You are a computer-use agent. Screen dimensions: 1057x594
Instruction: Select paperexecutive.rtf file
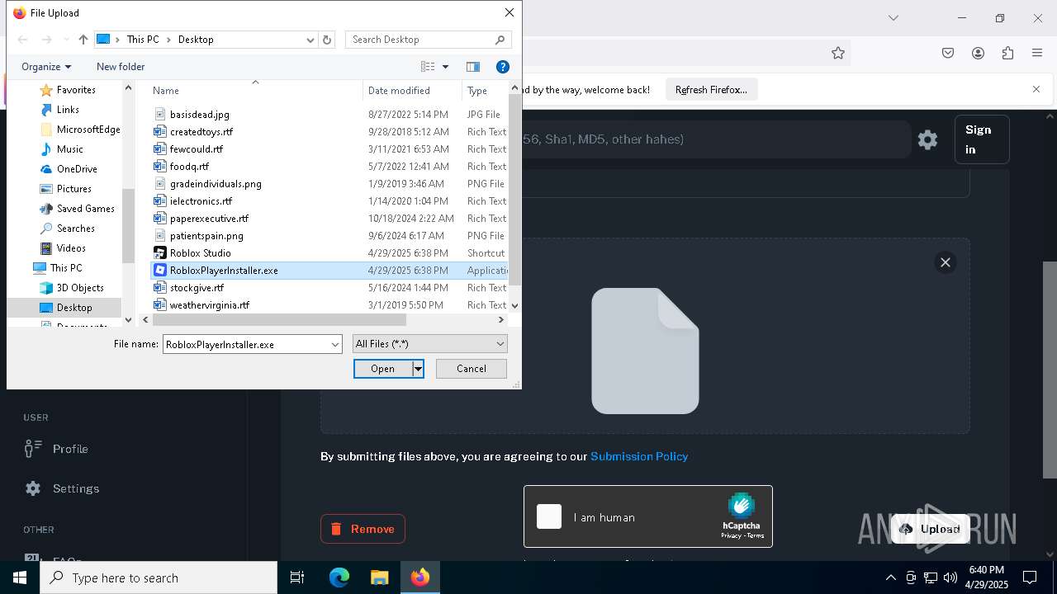pyautogui.click(x=209, y=219)
